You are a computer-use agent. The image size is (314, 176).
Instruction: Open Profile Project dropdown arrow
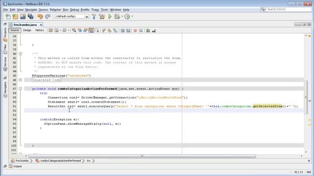point(132,17)
